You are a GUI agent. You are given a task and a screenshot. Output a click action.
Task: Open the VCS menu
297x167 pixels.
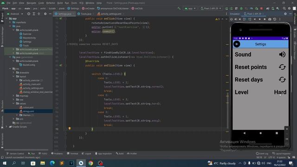click(81, 3)
